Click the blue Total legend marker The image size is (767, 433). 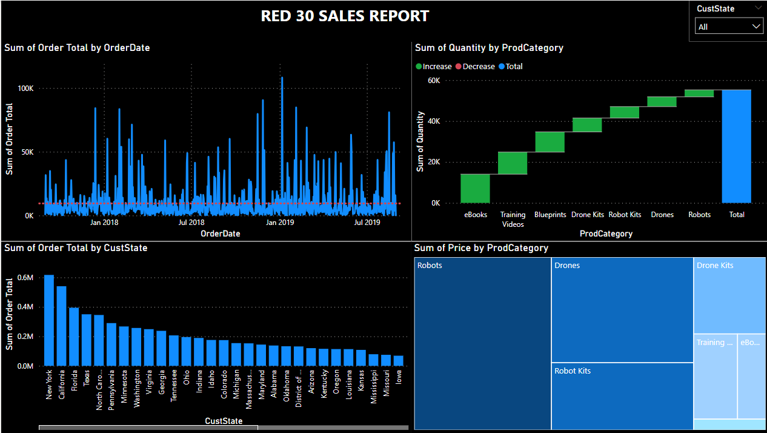coord(502,67)
